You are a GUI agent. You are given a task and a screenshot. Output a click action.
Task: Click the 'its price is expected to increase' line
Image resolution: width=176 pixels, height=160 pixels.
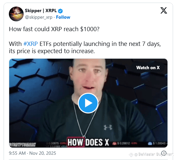[52, 51]
